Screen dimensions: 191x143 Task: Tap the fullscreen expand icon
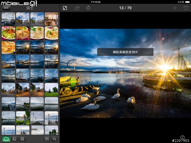point(65,8)
